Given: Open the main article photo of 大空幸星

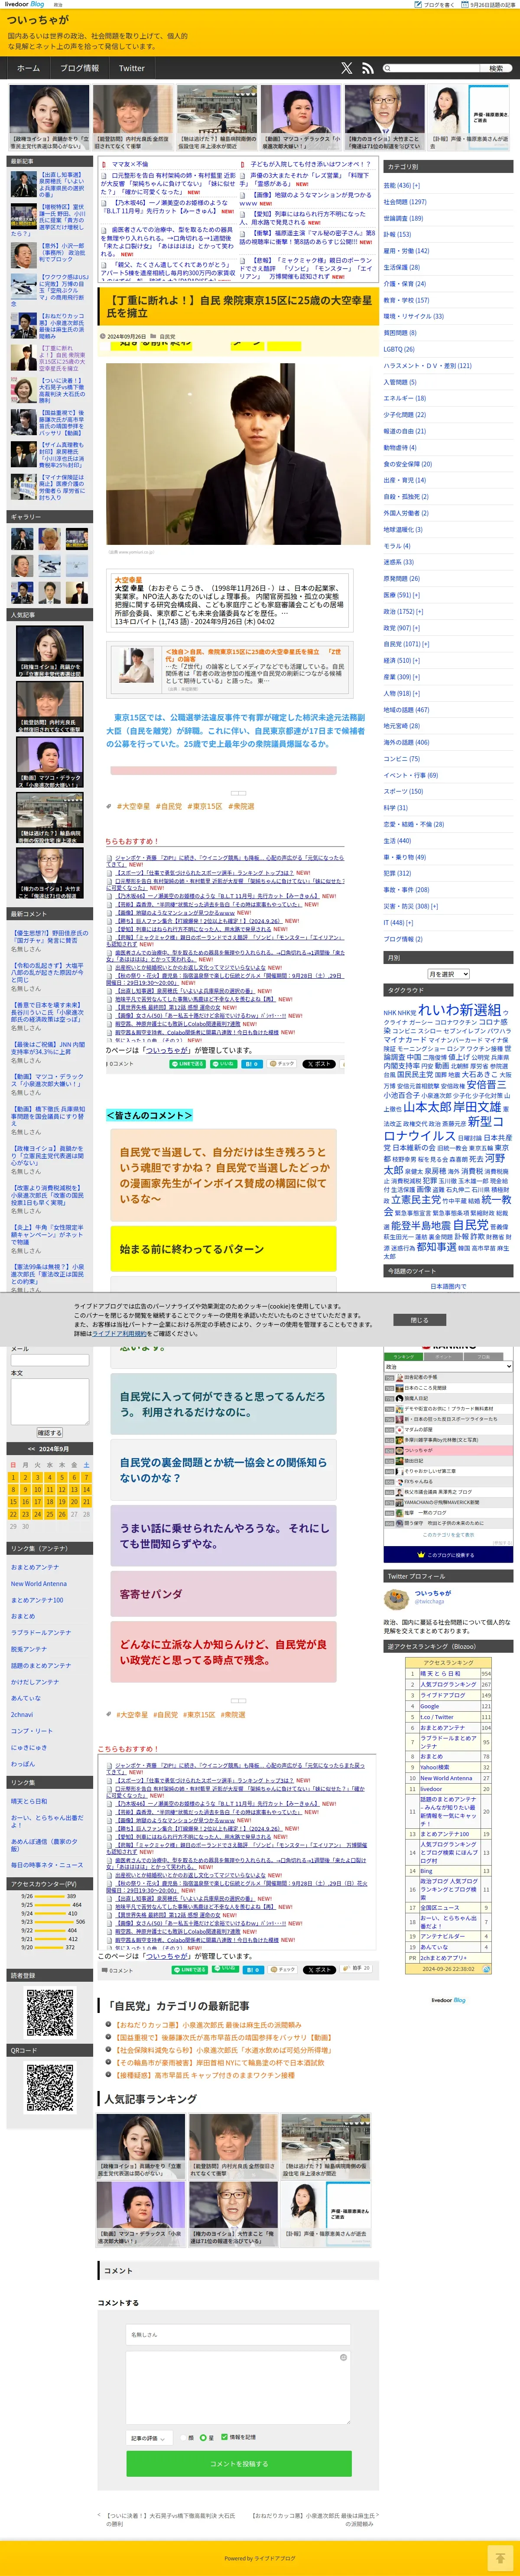Looking at the screenshot, I should pos(238,453).
